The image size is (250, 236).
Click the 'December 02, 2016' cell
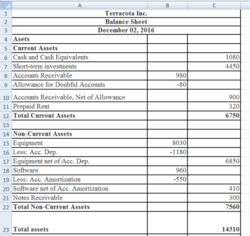pos(126,30)
